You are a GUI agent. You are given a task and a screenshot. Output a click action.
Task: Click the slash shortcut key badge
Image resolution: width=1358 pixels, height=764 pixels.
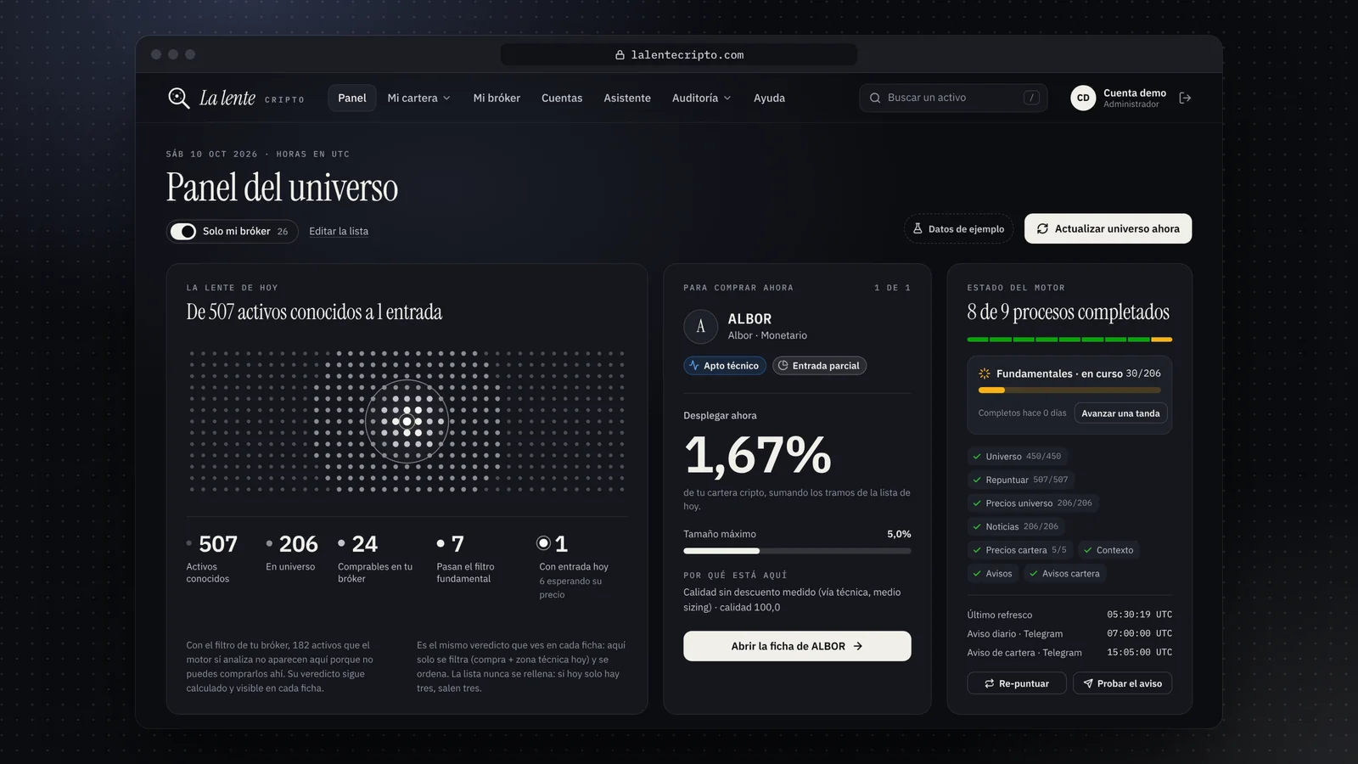[x=1031, y=98]
